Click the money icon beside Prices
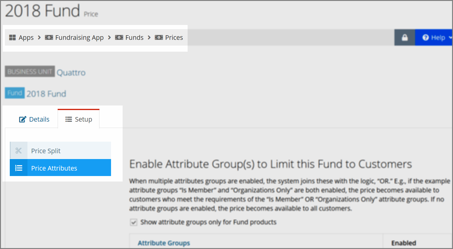This screenshot has height=249, width=453. coord(159,37)
